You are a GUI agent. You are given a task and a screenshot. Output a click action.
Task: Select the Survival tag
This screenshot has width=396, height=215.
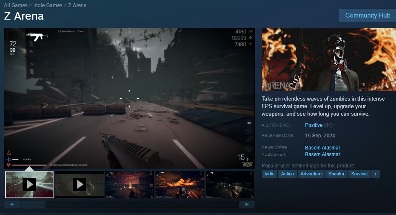coord(359,174)
